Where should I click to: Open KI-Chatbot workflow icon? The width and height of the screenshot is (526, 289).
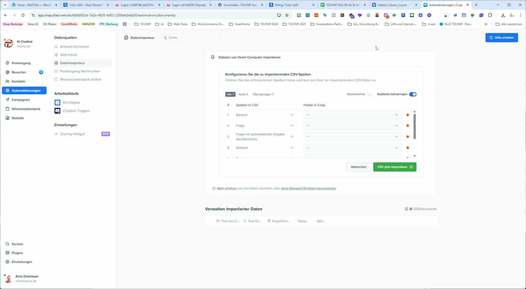tap(57, 102)
